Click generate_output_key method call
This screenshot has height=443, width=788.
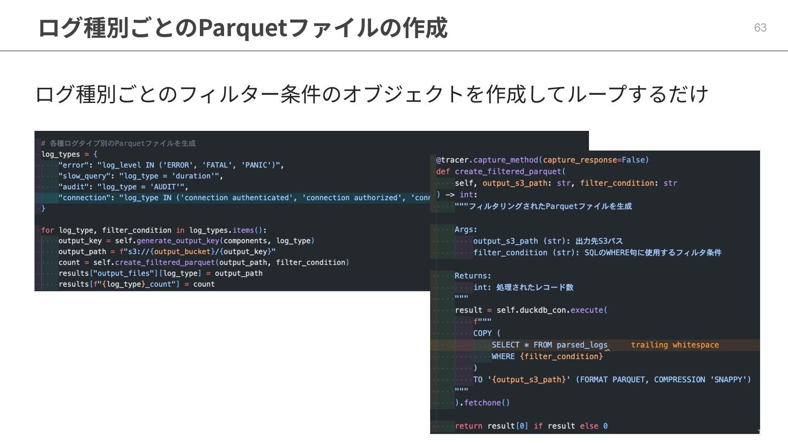(x=178, y=241)
